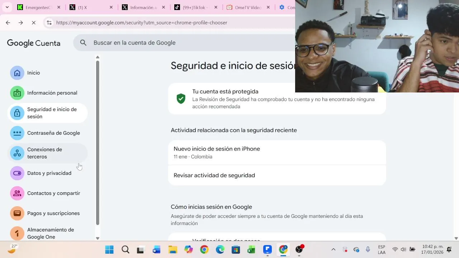Click the page scroll down arrow
Image resolution: width=459 pixels, height=258 pixels.
[x=456, y=238]
